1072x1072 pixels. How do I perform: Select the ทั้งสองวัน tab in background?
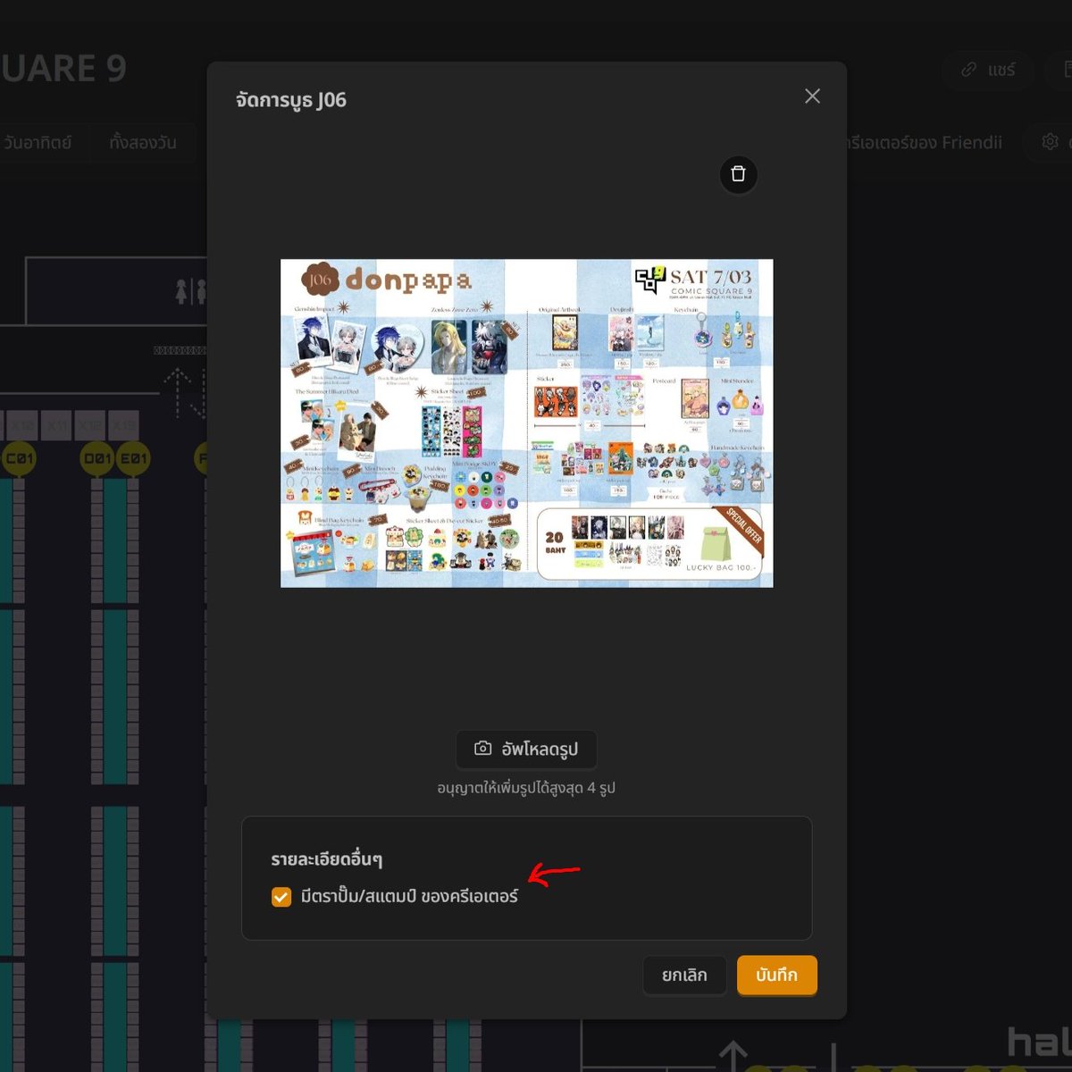coord(143,143)
